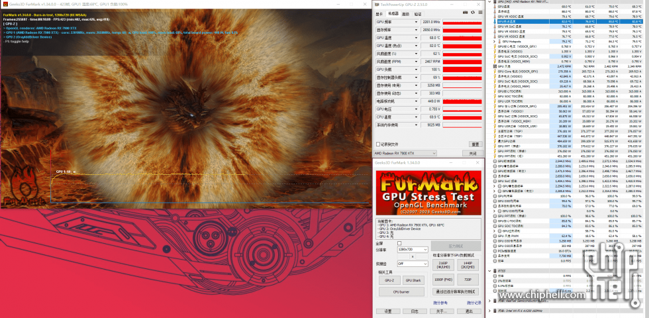Image resolution: width=649 pixels, height=318 pixels.
Task: Open 电源板功耗 sensor dropdown
Action: point(416,101)
